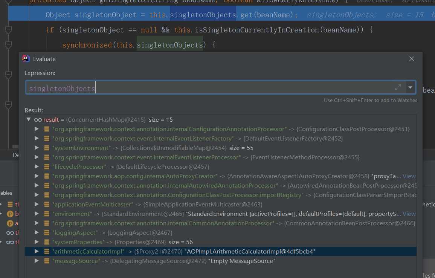Click isSingletonCurrentlyInCreation in the editor code
Screen dimensions: 435x278
pos(256,30)
